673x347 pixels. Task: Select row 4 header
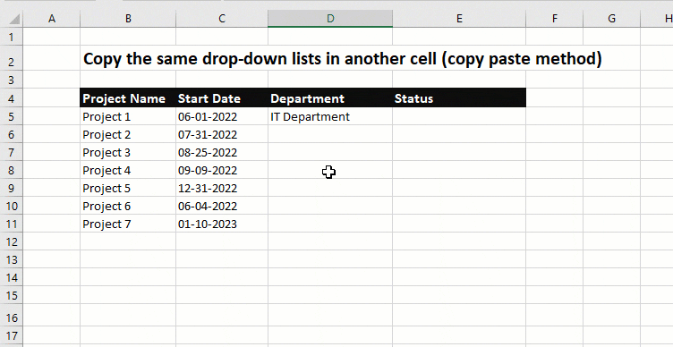tap(11, 98)
